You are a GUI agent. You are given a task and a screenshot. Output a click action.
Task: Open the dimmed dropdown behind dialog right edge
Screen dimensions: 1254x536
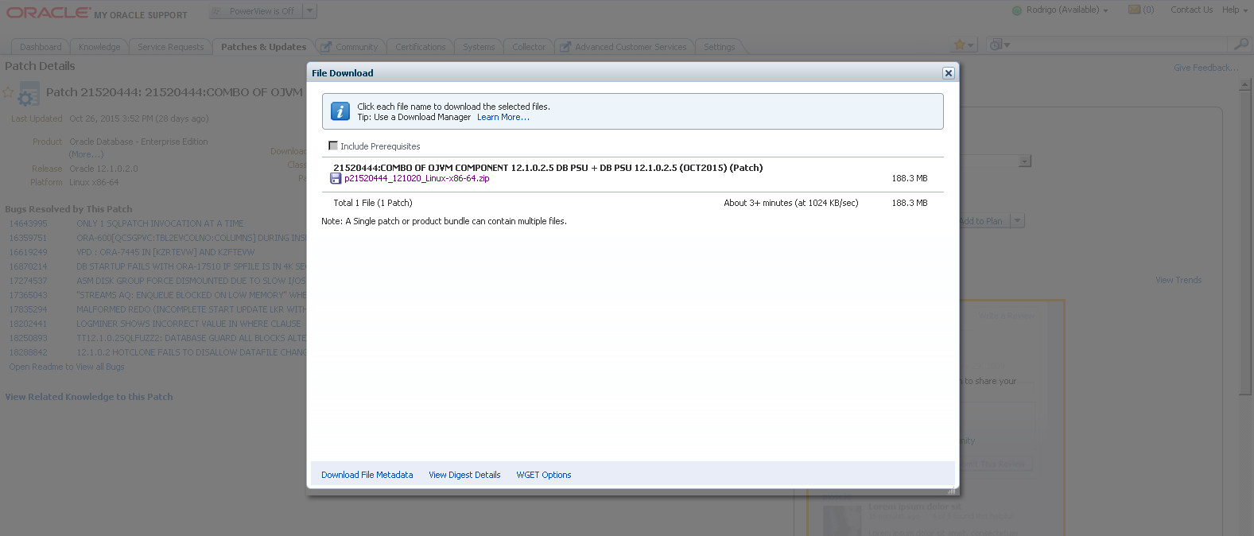pyautogui.click(x=1025, y=161)
